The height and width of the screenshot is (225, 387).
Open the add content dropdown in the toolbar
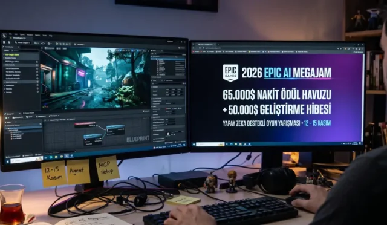[36, 43]
